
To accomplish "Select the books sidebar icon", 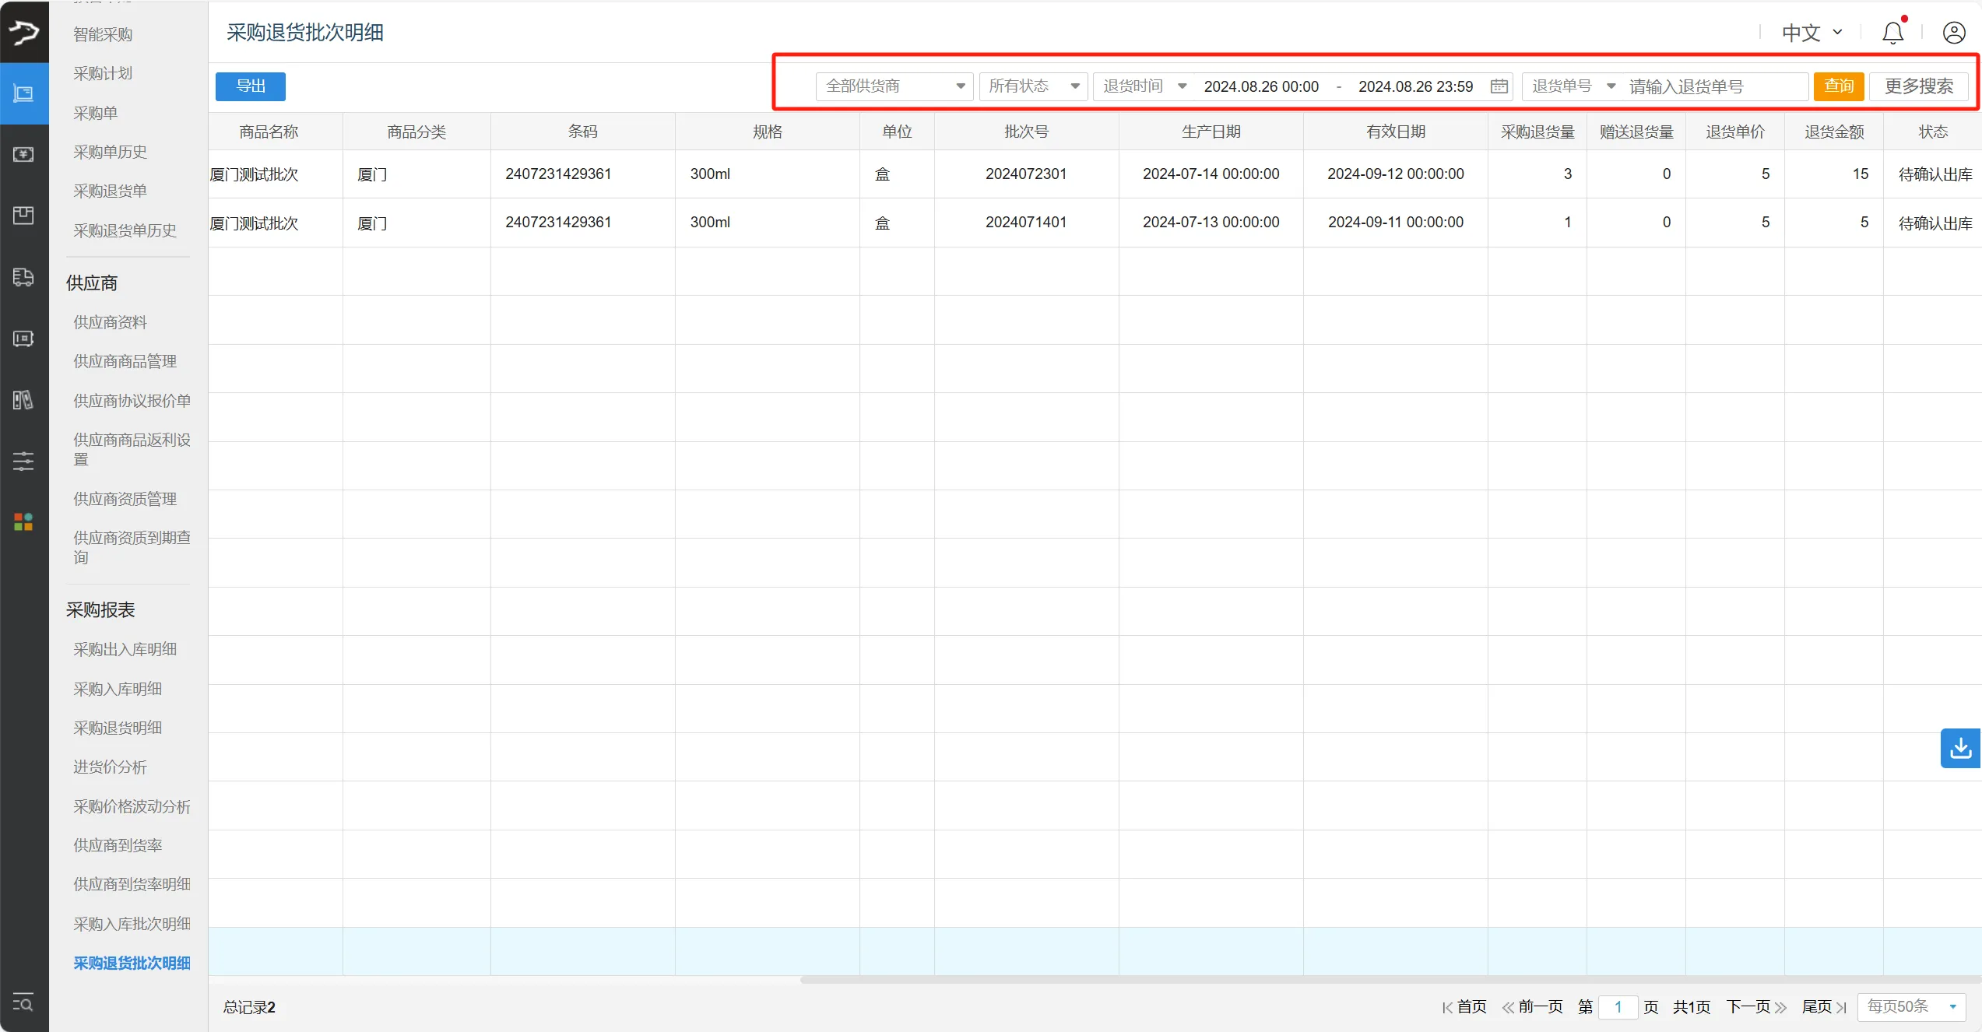I will (23, 400).
